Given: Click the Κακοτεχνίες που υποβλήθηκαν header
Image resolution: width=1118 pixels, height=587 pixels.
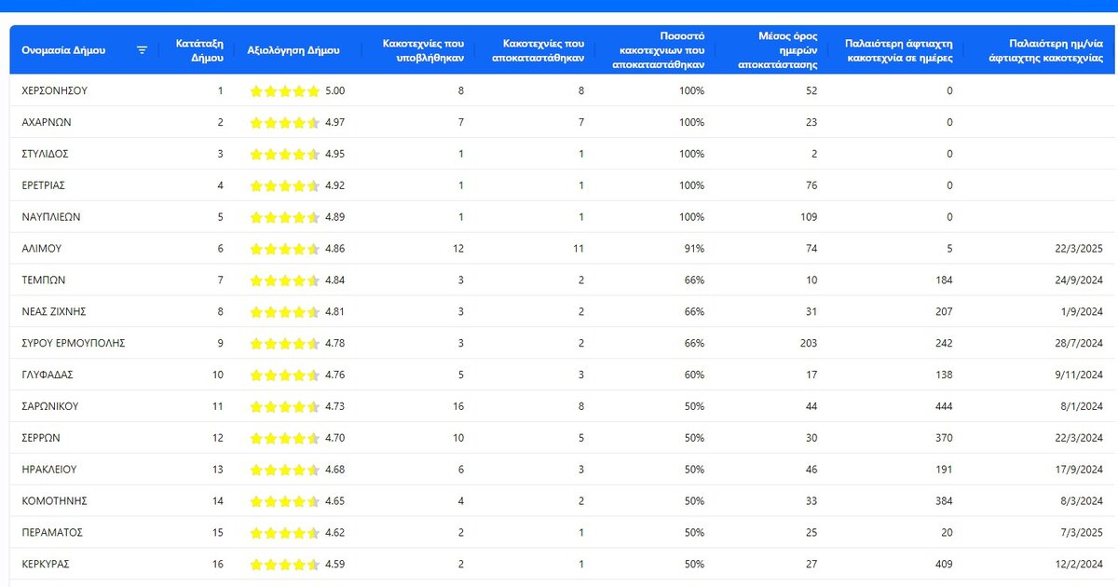Looking at the screenshot, I should click(423, 50).
